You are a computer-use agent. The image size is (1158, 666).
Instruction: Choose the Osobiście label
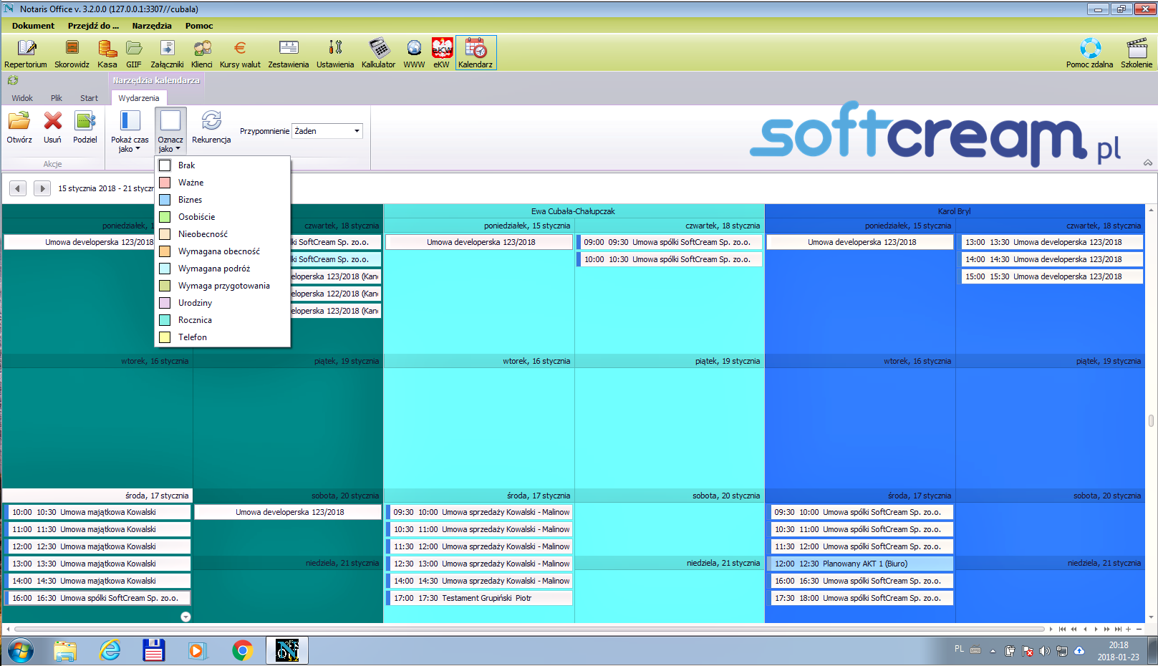[223, 217]
